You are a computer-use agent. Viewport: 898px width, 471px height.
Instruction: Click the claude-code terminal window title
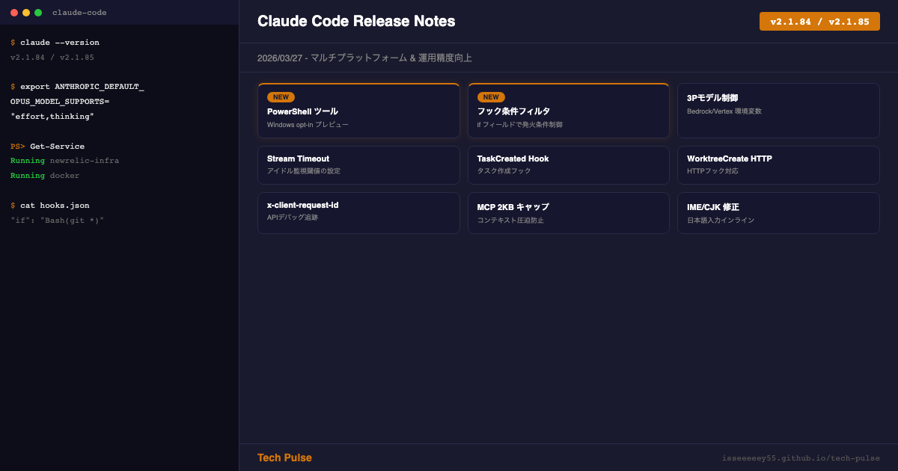click(79, 13)
